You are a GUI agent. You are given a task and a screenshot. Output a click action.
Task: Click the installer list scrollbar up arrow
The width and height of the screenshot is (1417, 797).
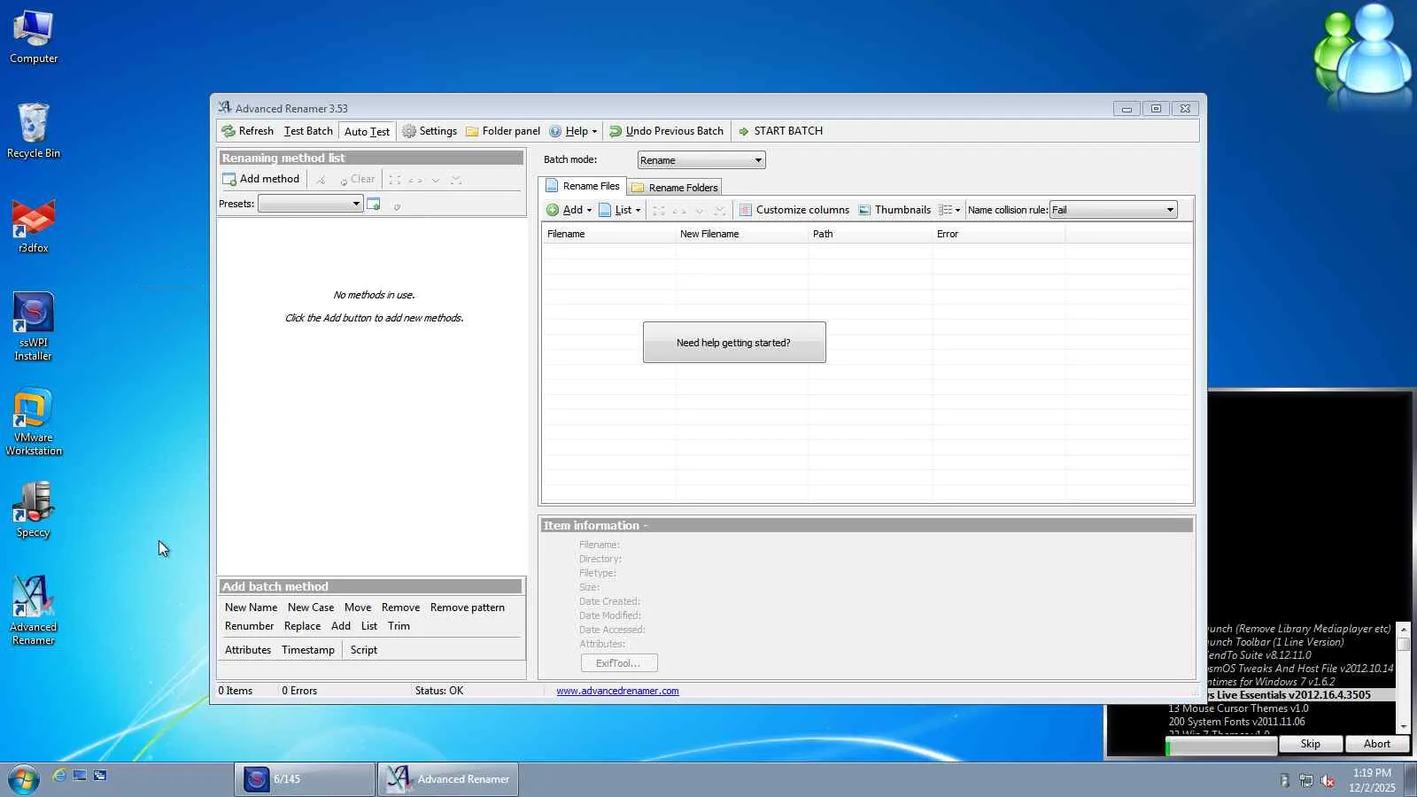click(1403, 629)
